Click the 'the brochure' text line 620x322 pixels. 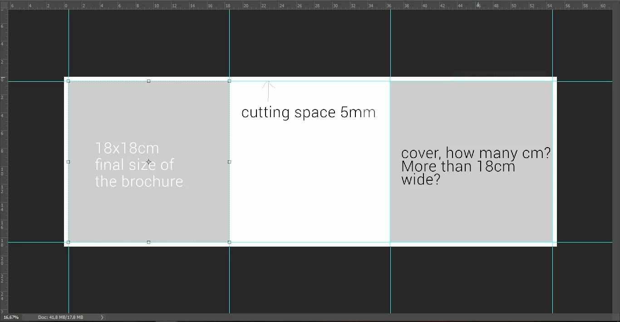coord(139,181)
